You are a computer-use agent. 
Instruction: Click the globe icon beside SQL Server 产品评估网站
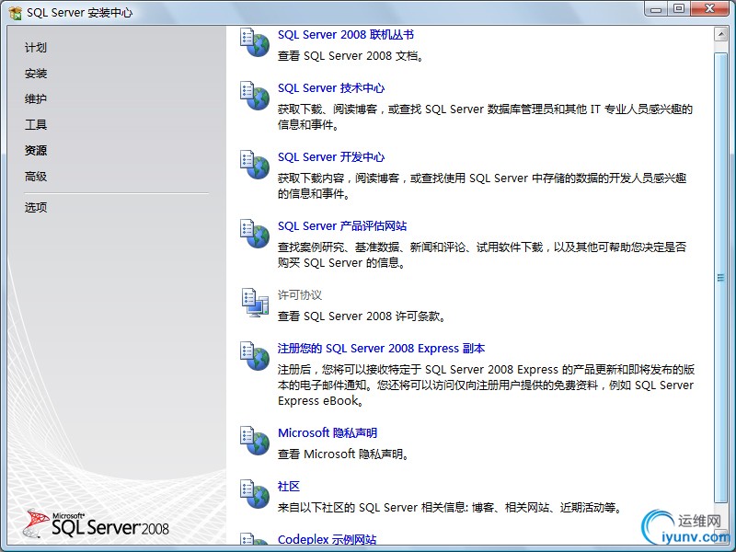[x=255, y=234]
